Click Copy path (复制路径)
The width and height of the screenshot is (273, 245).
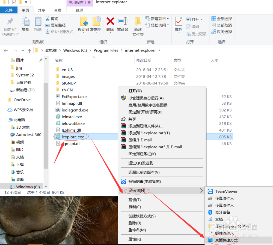pos(55,25)
